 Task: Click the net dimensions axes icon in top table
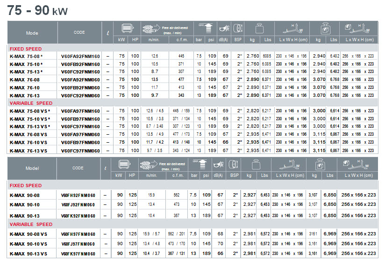click(292, 29)
